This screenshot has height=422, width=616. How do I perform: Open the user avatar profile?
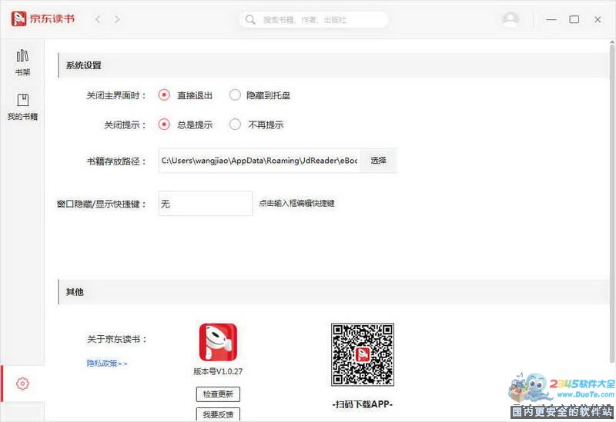point(511,19)
